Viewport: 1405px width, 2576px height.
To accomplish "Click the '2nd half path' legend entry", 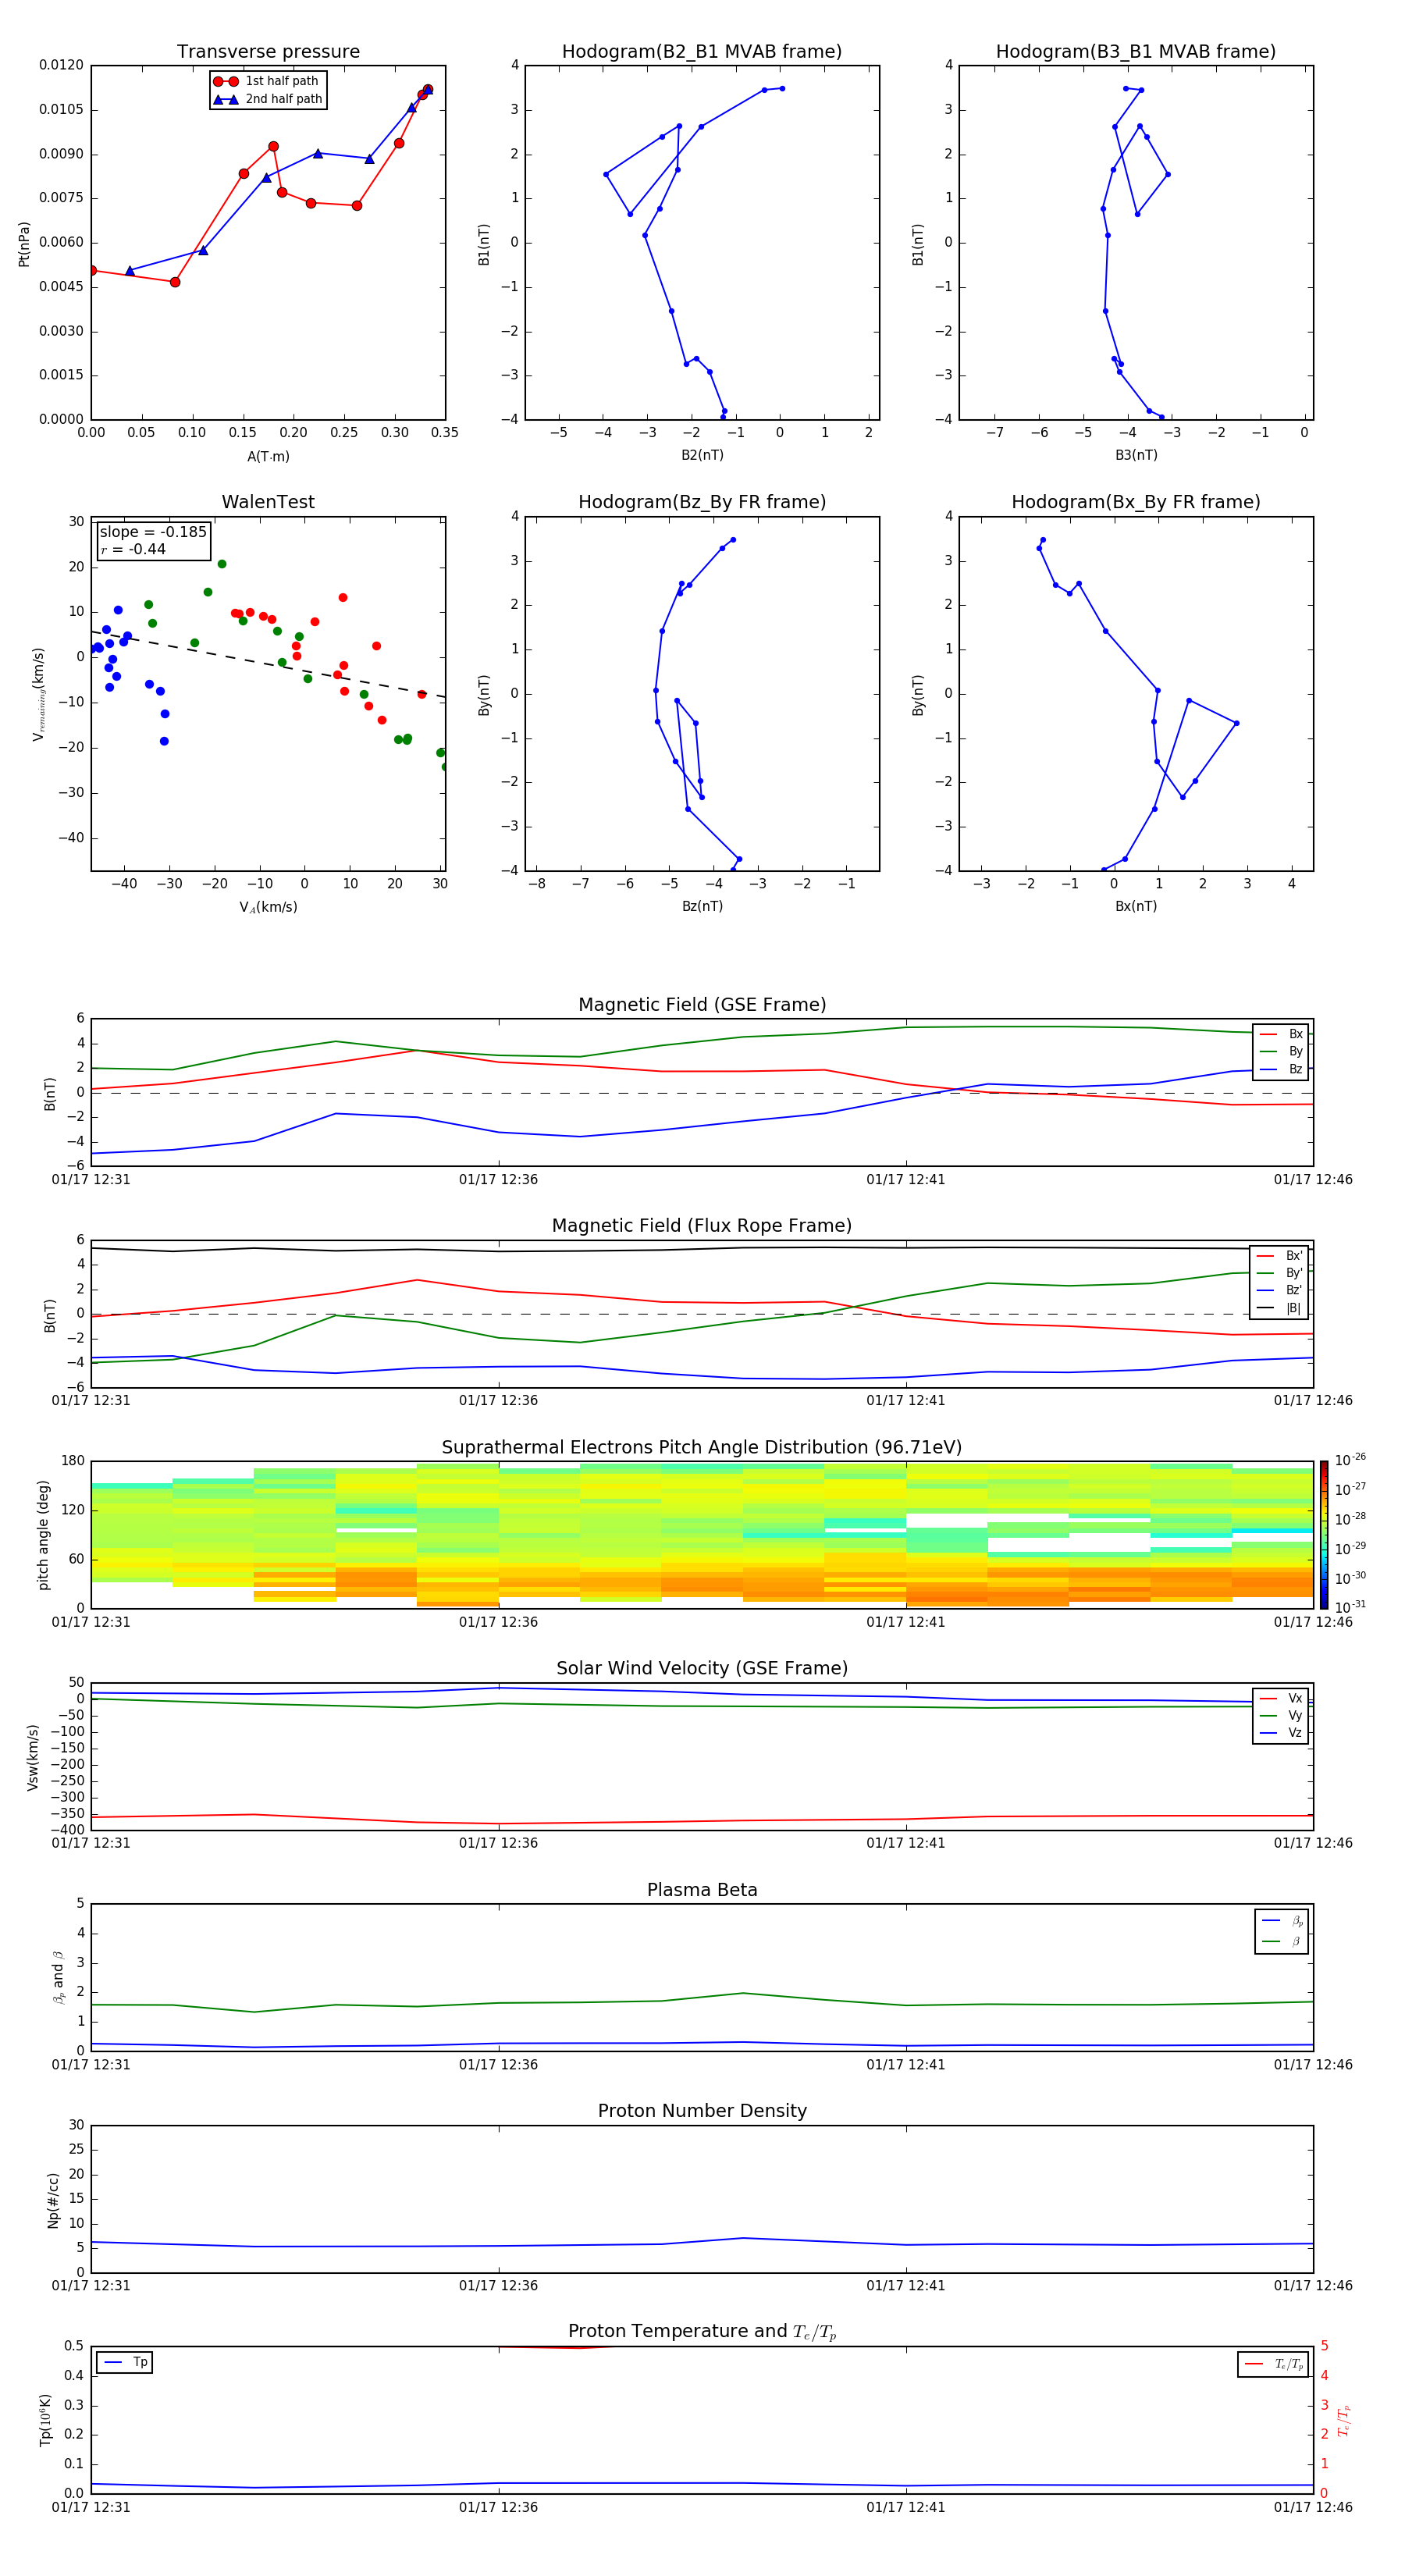I will coord(266,99).
